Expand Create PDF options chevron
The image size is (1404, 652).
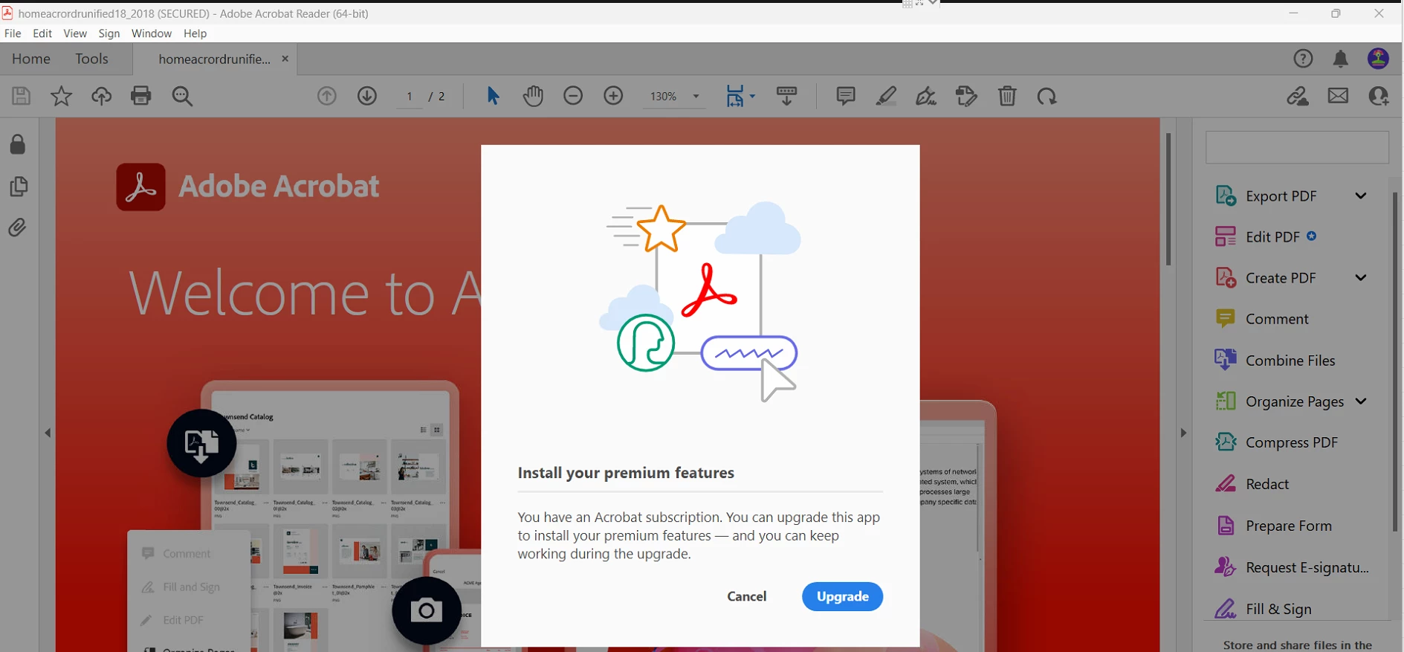[x=1361, y=277]
